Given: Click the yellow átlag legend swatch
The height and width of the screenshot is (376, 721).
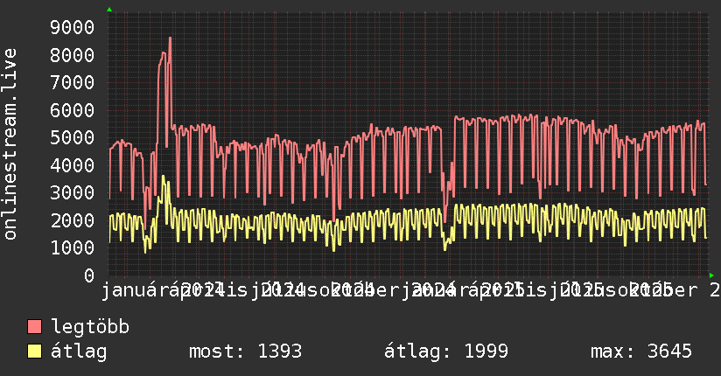Looking at the screenshot, I should 34,352.
